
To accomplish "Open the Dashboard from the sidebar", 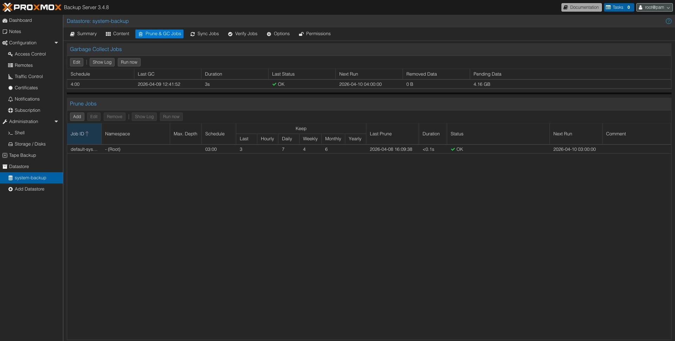I will click(20, 20).
